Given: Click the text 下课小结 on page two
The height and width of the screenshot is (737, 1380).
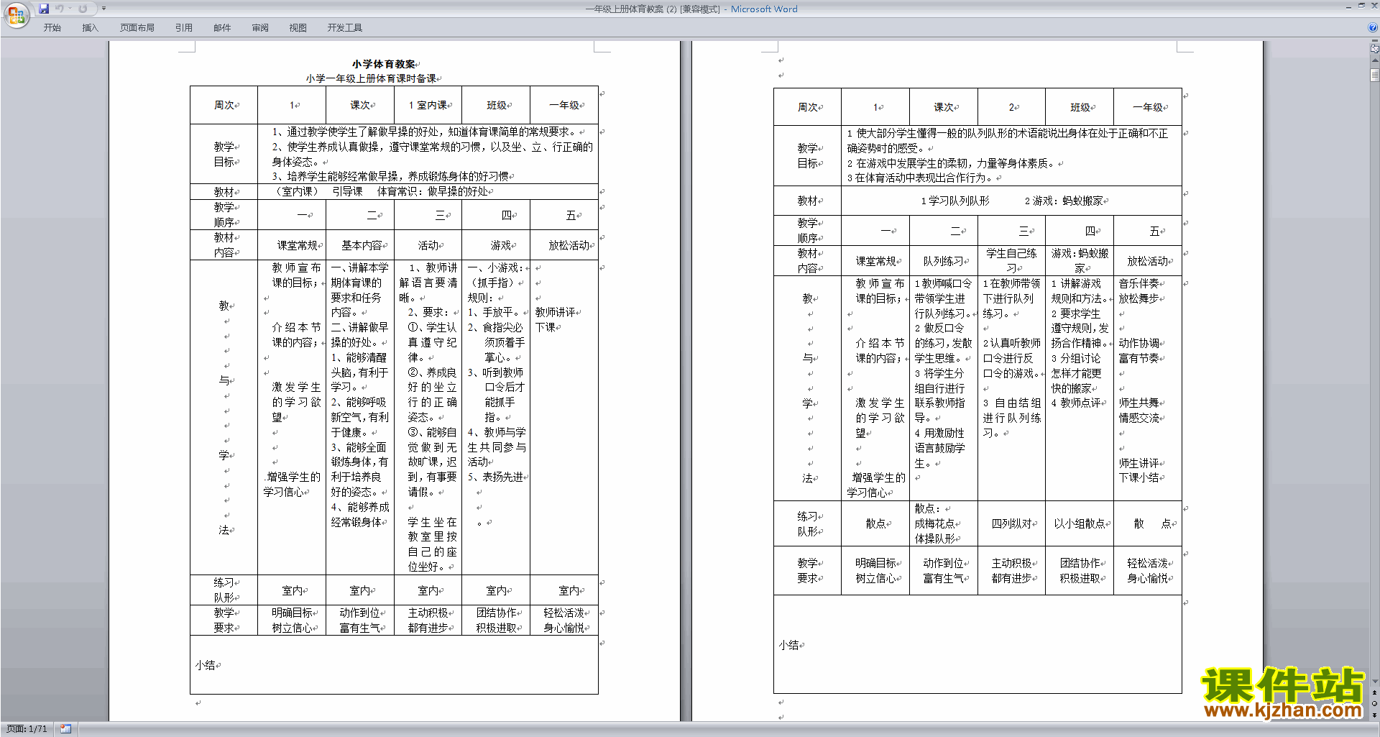Looking at the screenshot, I should click(x=1139, y=477).
